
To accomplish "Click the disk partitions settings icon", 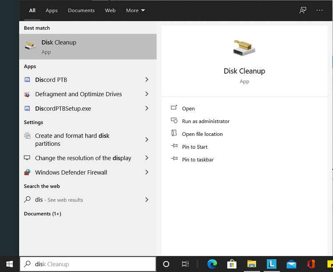I will [27, 135].
